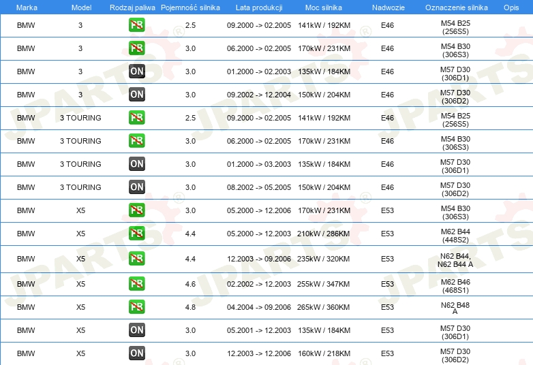
Task: Click body code E46 in BMW 3 2.5 row
Action: point(387,25)
